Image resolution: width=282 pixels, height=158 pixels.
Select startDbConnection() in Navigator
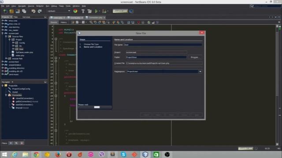[24, 104]
